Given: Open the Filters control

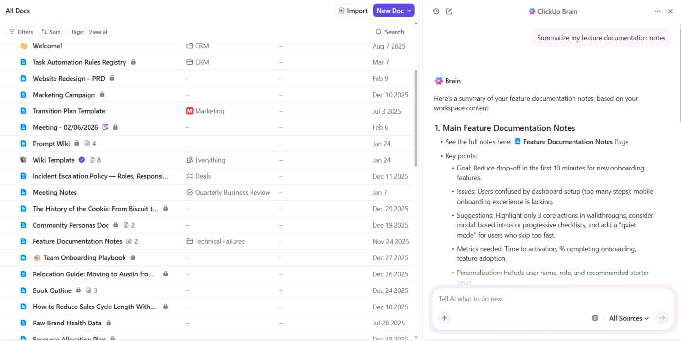Looking at the screenshot, I should click(x=21, y=32).
